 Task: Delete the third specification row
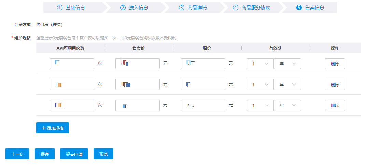pos(335,105)
